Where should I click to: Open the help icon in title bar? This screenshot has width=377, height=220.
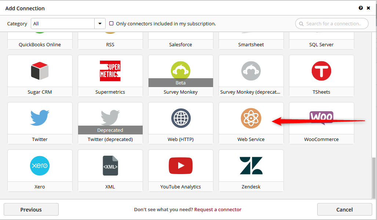(x=360, y=8)
